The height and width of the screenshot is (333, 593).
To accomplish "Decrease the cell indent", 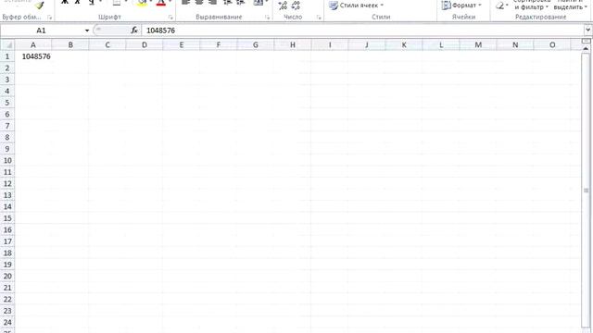I will [227, 3].
